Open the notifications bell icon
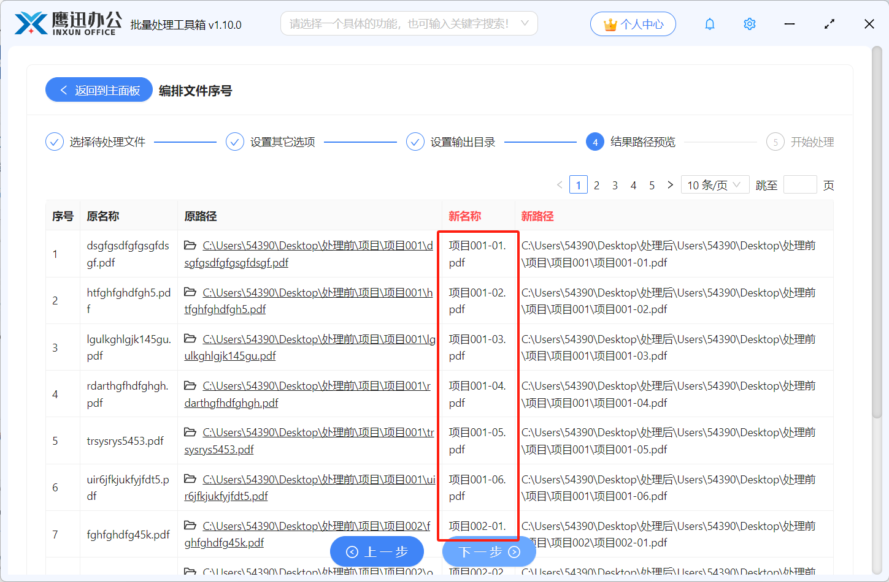Image resolution: width=889 pixels, height=582 pixels. click(x=709, y=23)
